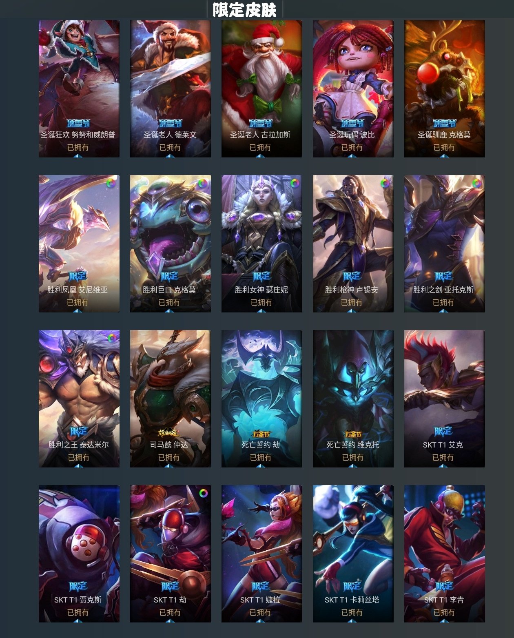
Task: Open 圣诞老人 德莱文 skin card
Action: pos(171,89)
